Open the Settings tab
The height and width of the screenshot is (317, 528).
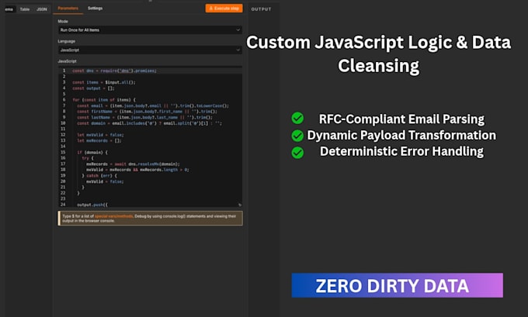(x=95, y=8)
